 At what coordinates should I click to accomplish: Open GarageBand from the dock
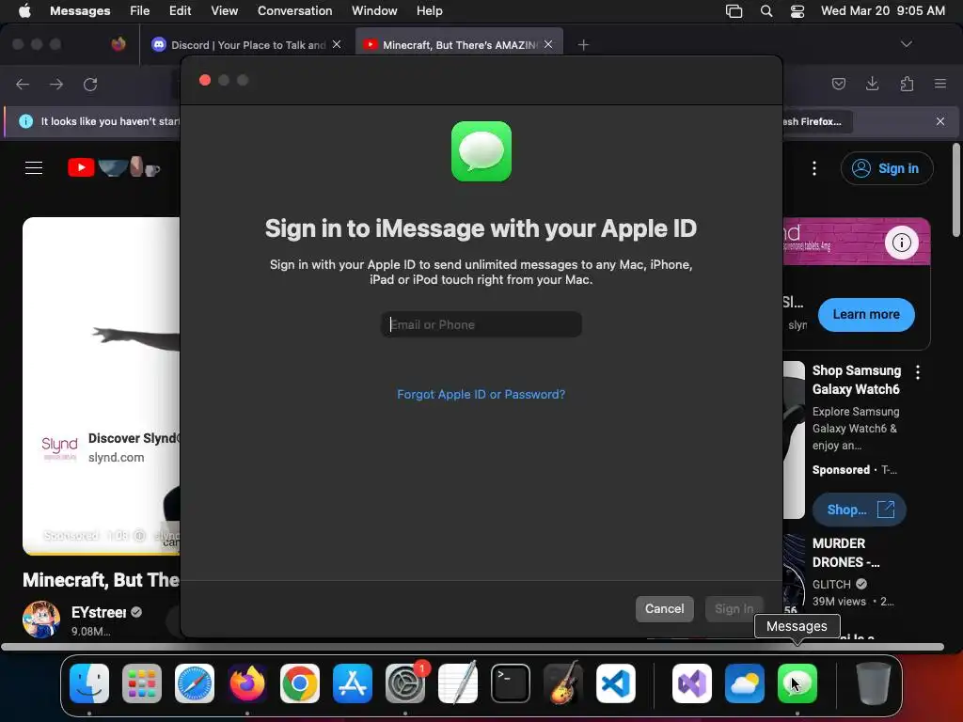(563, 683)
